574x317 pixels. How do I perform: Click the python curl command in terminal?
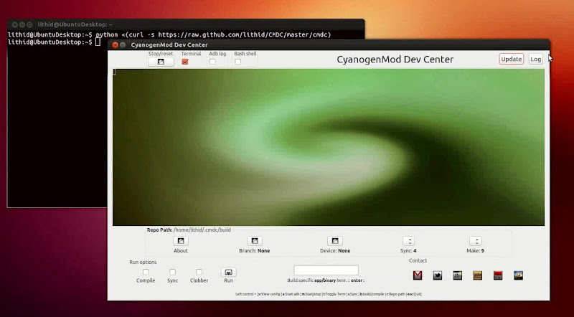point(213,34)
